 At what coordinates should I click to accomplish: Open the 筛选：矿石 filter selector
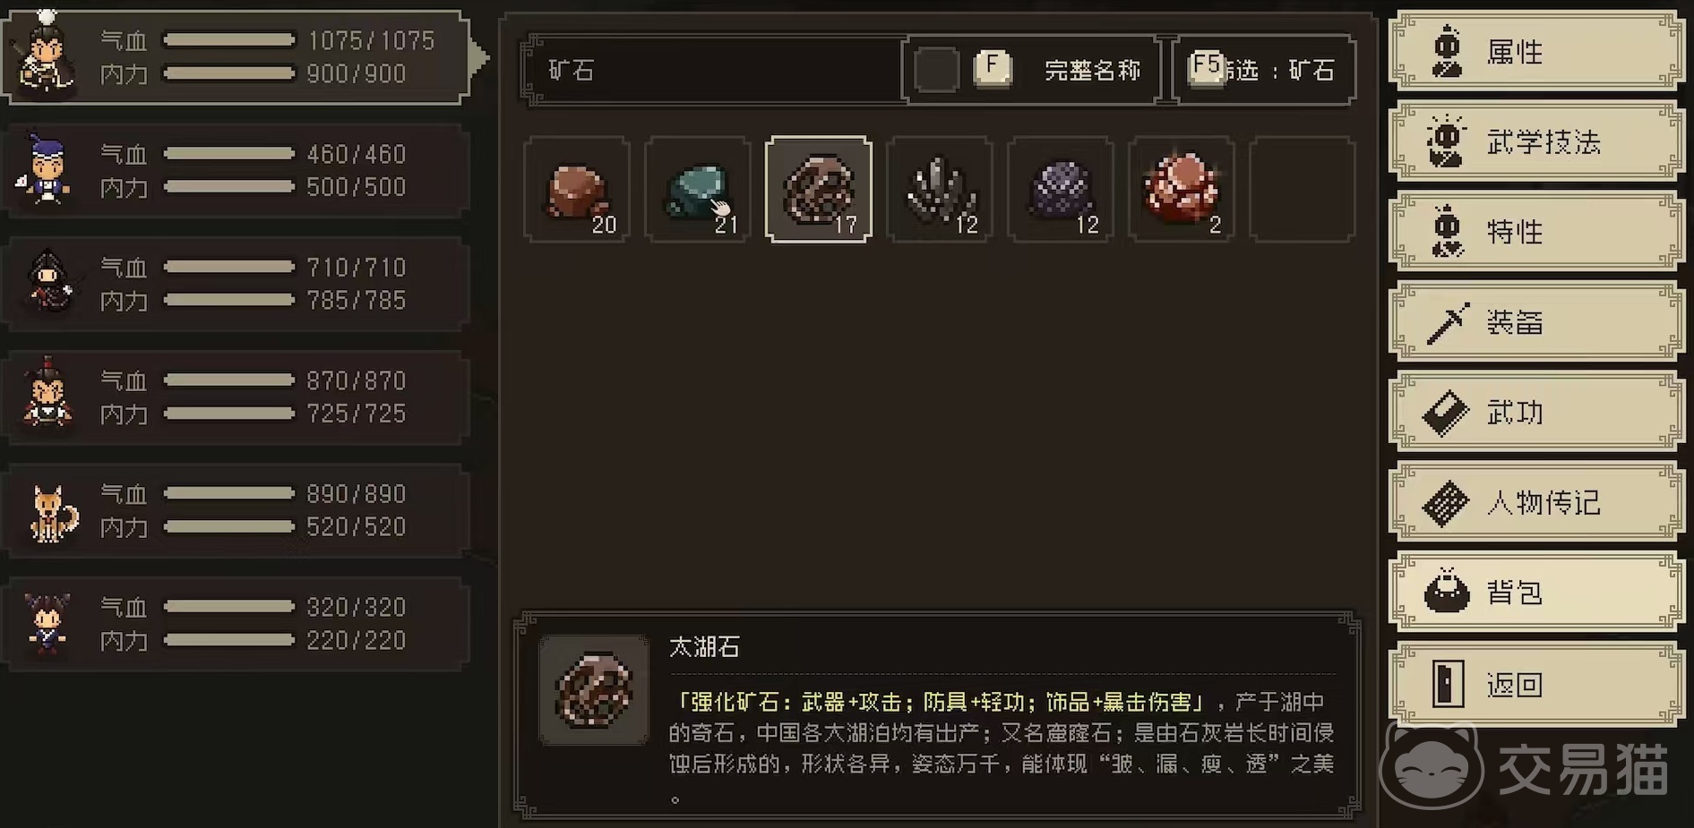point(1263,70)
